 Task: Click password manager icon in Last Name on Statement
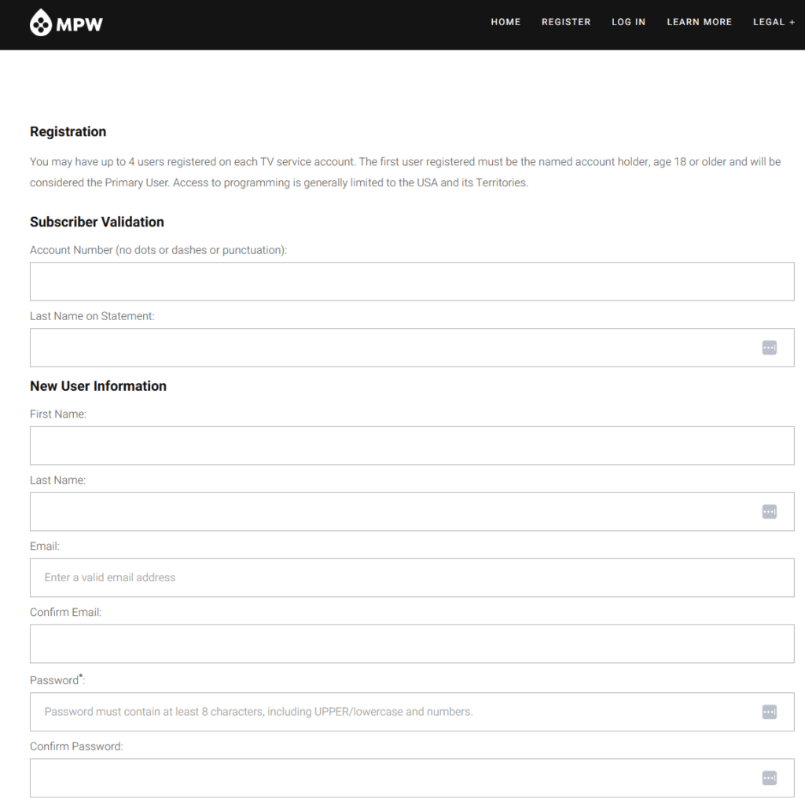769,348
